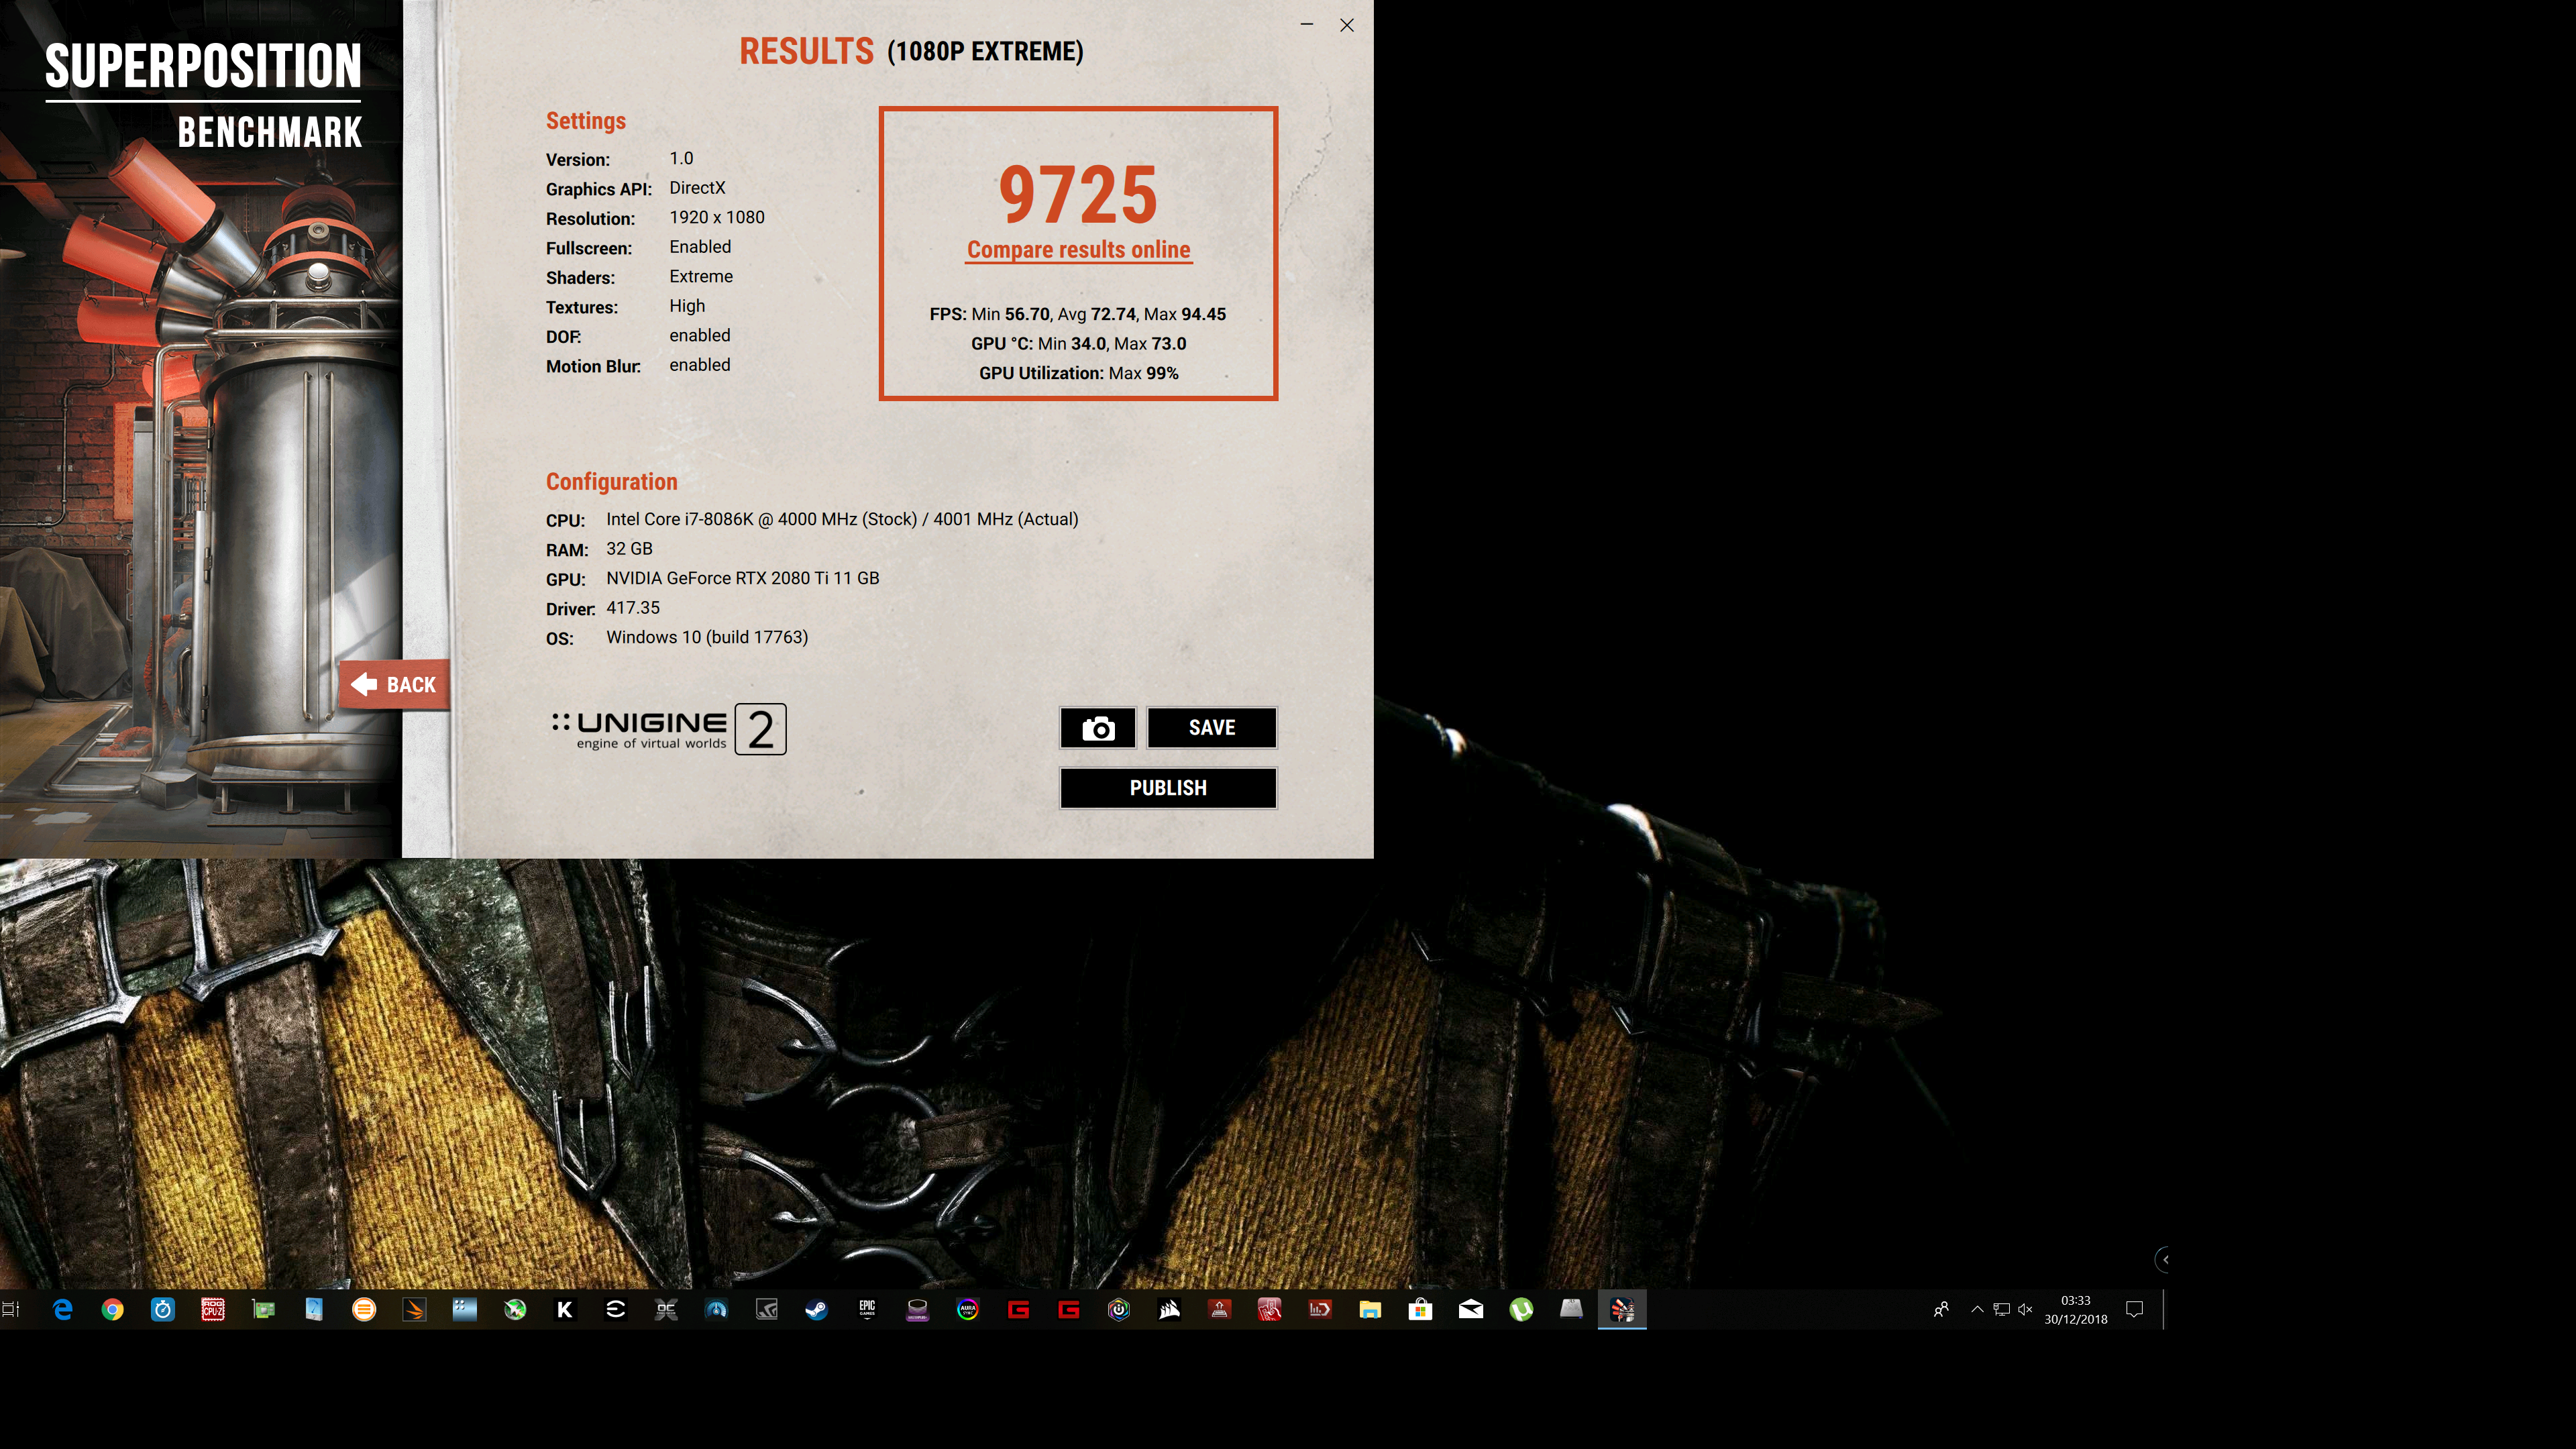Image resolution: width=2576 pixels, height=1449 pixels.
Task: Open Aura Sync from the taskbar
Action: pyautogui.click(x=967, y=1310)
